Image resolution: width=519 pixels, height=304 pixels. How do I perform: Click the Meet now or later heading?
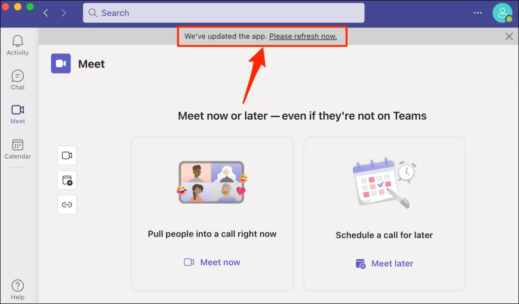302,116
